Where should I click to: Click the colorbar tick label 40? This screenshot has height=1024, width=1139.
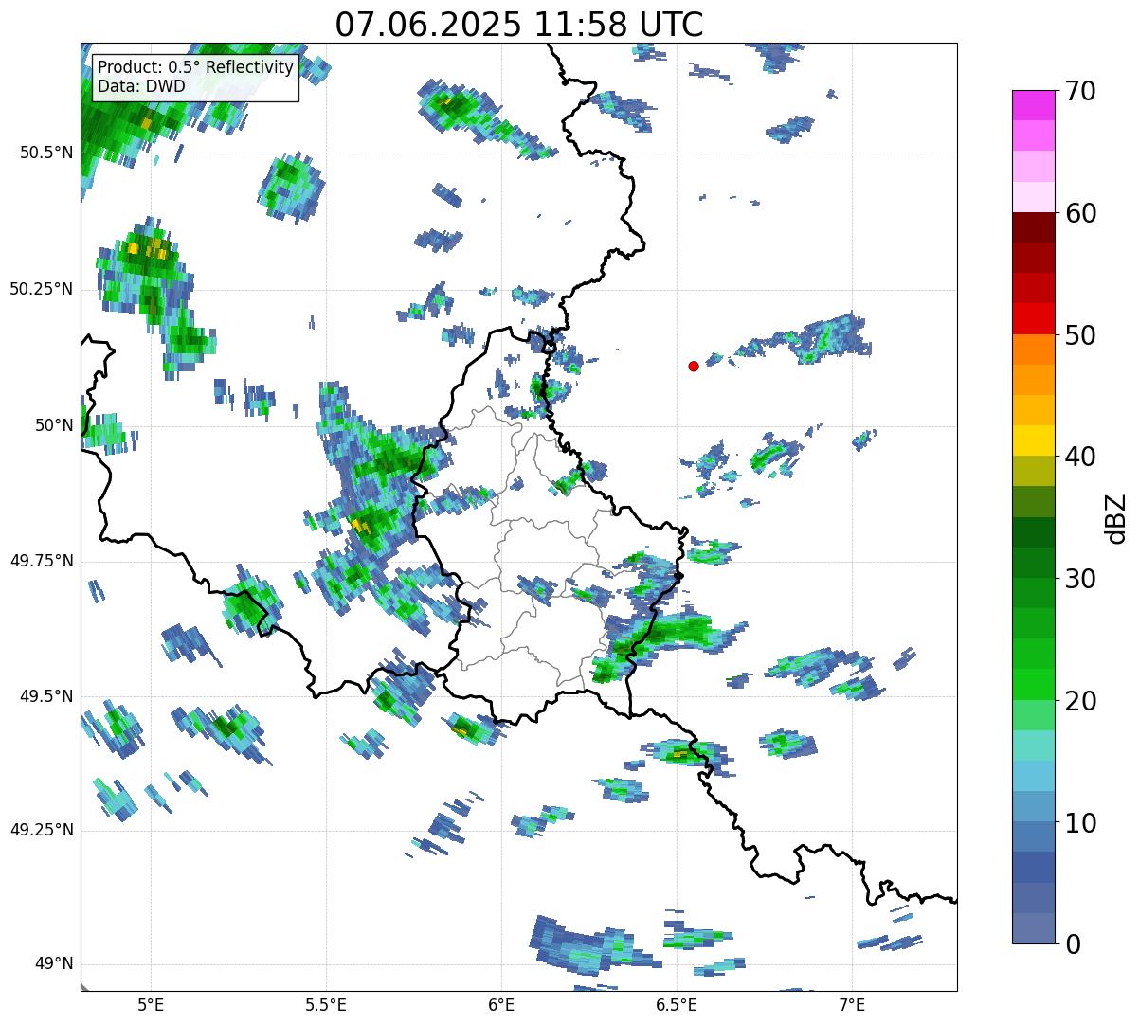(x=1079, y=457)
